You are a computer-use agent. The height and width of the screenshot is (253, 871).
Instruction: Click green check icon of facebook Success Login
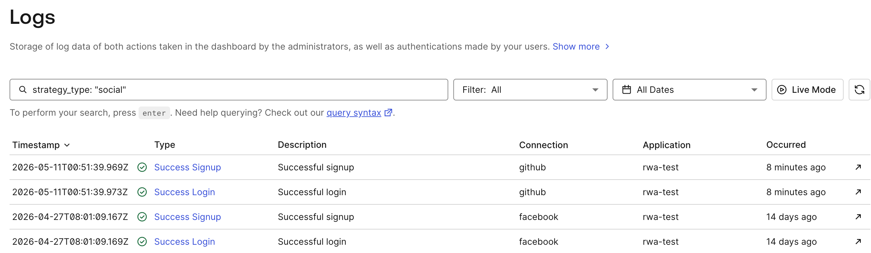pos(142,242)
